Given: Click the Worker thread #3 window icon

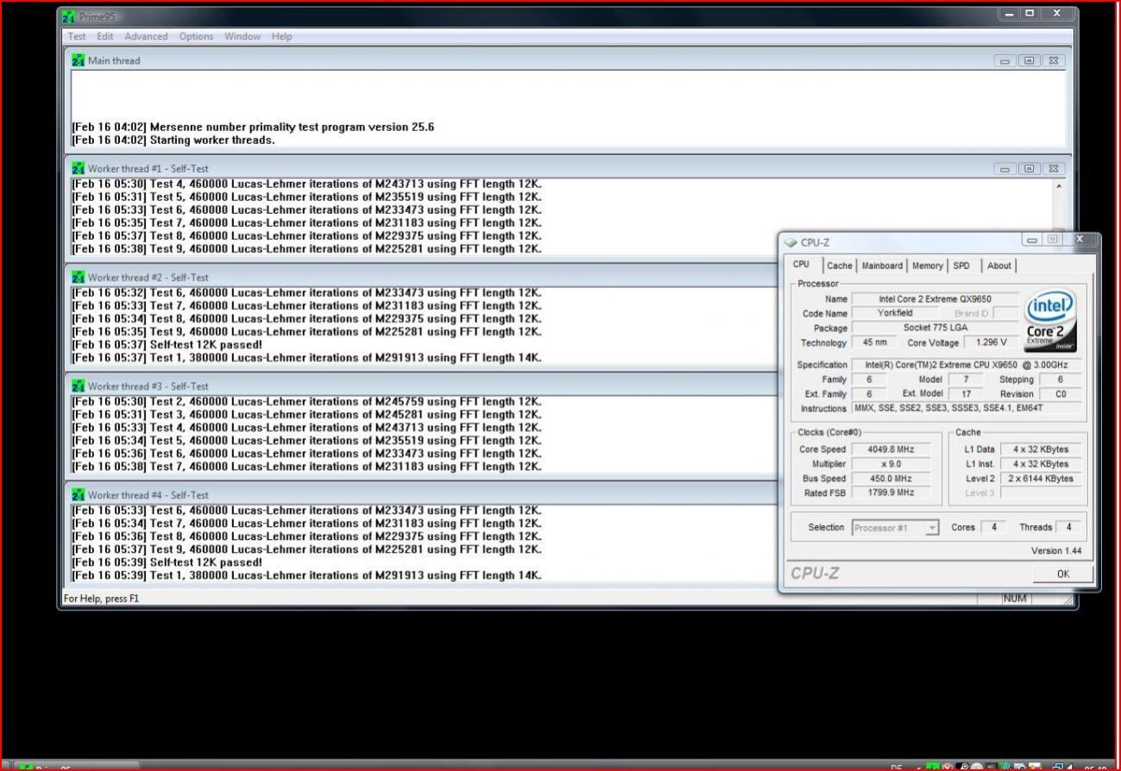Looking at the screenshot, I should pos(79,385).
